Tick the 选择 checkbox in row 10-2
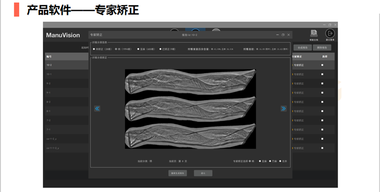The image size is (380, 192). (322, 65)
